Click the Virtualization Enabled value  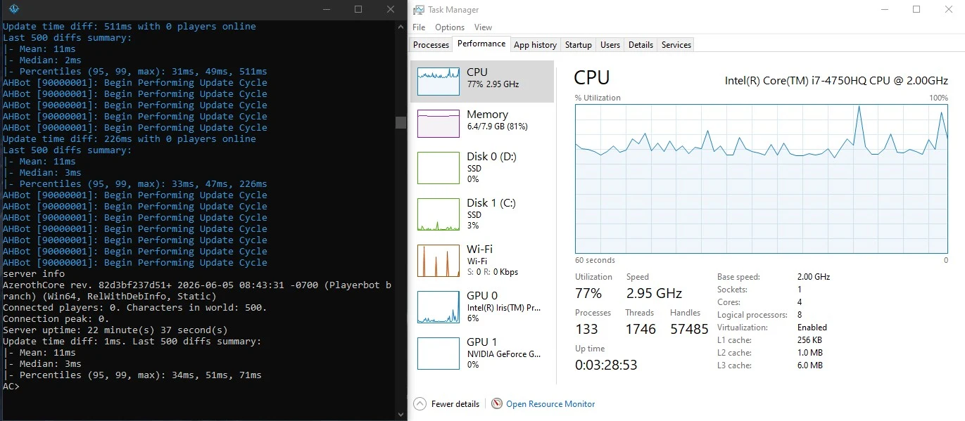point(812,328)
